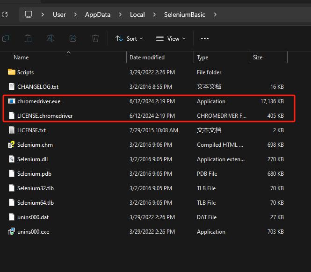Click the 17,136 KB size value

coord(272,101)
